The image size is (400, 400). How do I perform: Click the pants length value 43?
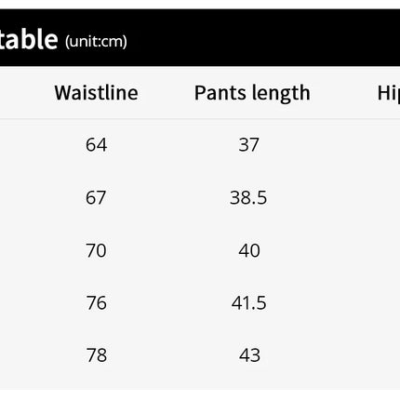249,355
